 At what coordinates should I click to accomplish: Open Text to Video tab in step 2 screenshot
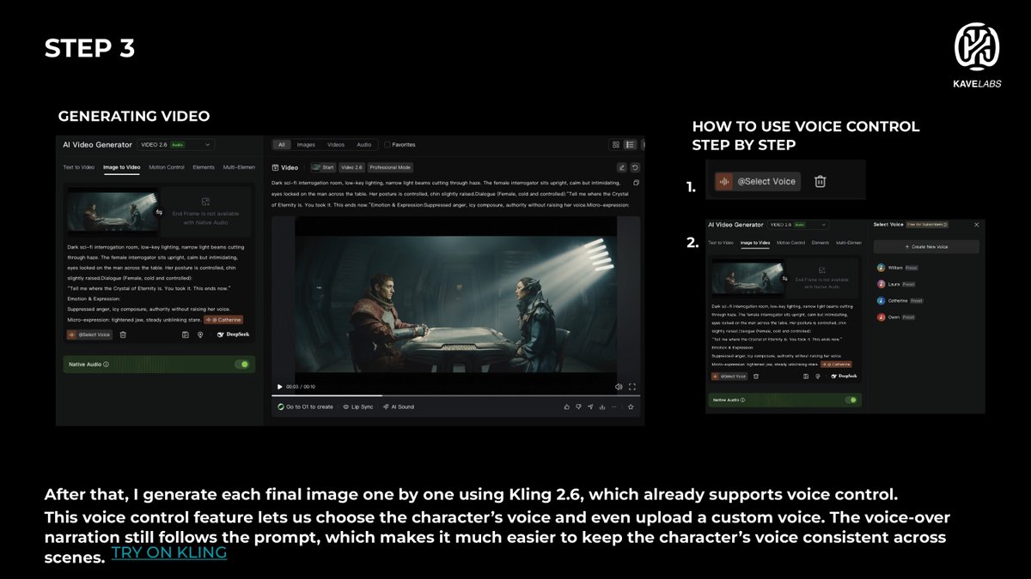tap(722, 243)
